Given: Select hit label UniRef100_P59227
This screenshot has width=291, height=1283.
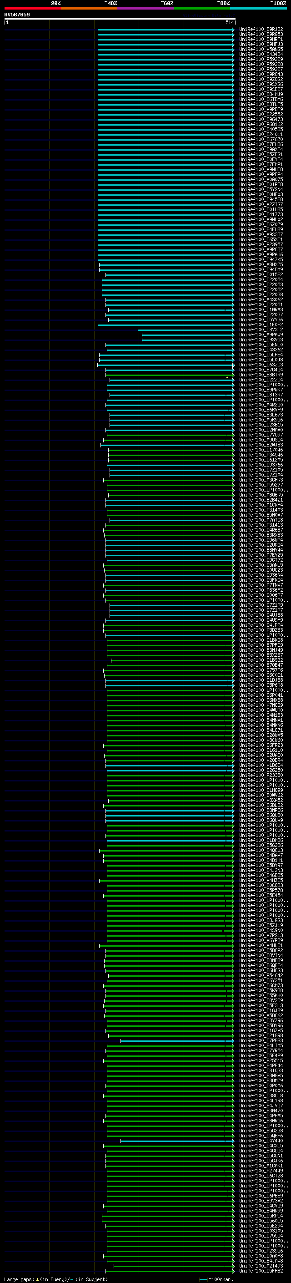Looking at the screenshot, I should 261,69.
